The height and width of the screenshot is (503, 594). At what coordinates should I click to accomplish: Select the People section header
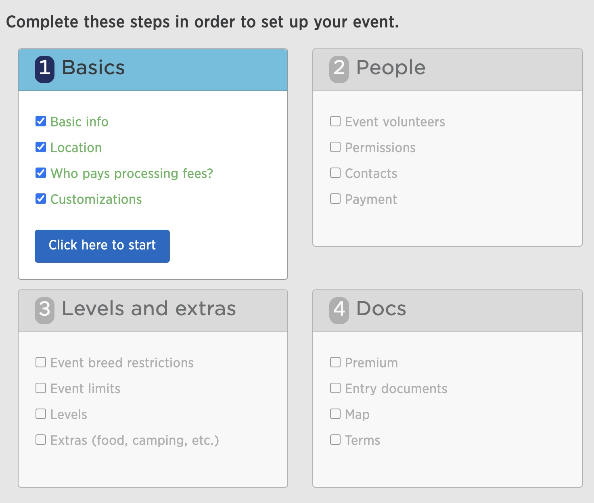pyautogui.click(x=448, y=70)
